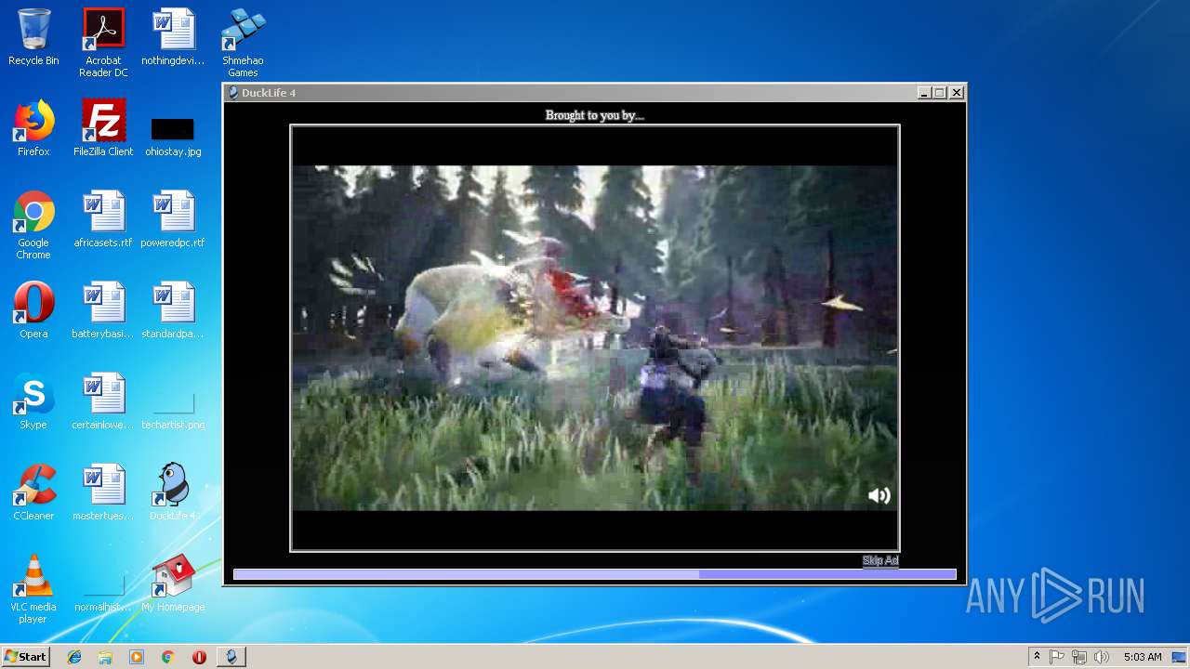Screen dimensions: 1190x669
Task: Open the system volume tray icon
Action: coord(1102,657)
